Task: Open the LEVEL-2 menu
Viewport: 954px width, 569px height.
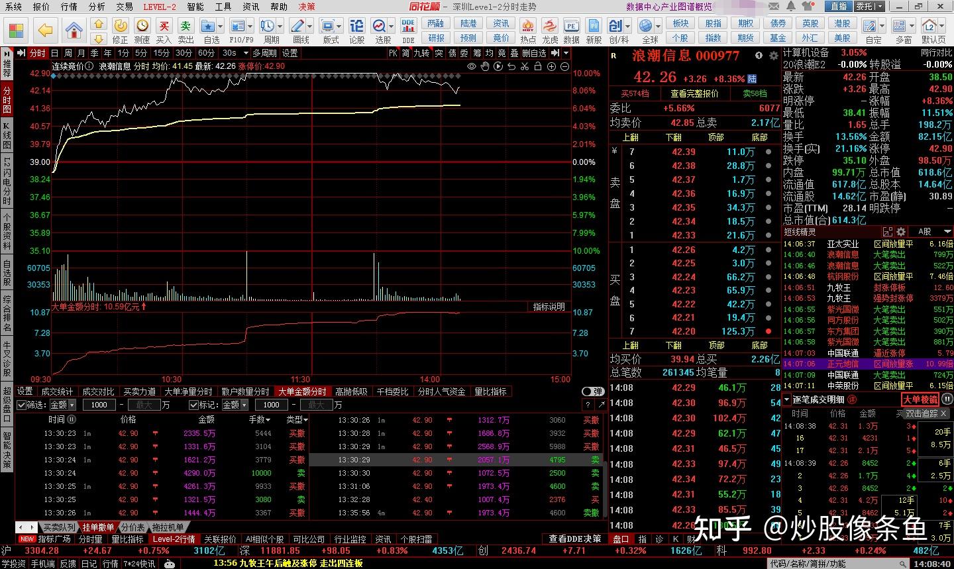Action: coord(160,7)
